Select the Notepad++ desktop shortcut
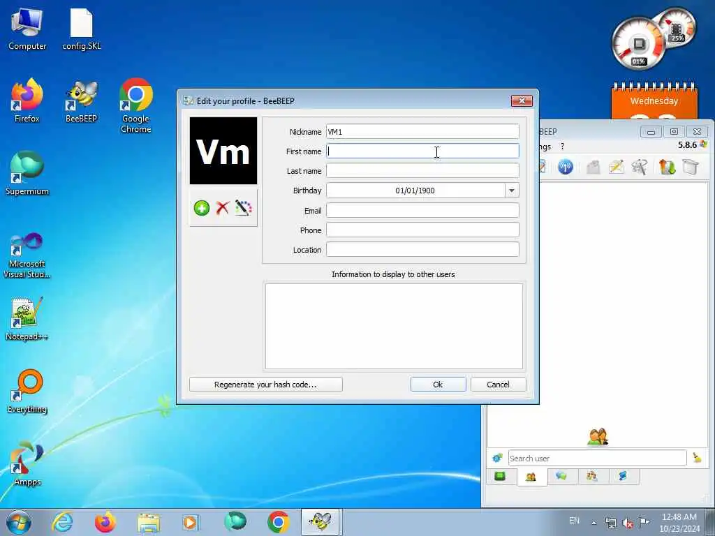 coord(27,319)
